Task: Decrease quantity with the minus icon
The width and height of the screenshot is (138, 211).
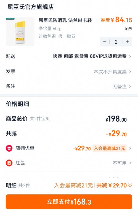Action: point(105,42)
